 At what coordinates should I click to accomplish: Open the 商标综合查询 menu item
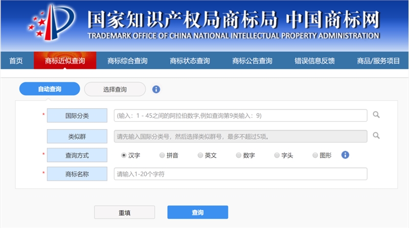click(127, 61)
